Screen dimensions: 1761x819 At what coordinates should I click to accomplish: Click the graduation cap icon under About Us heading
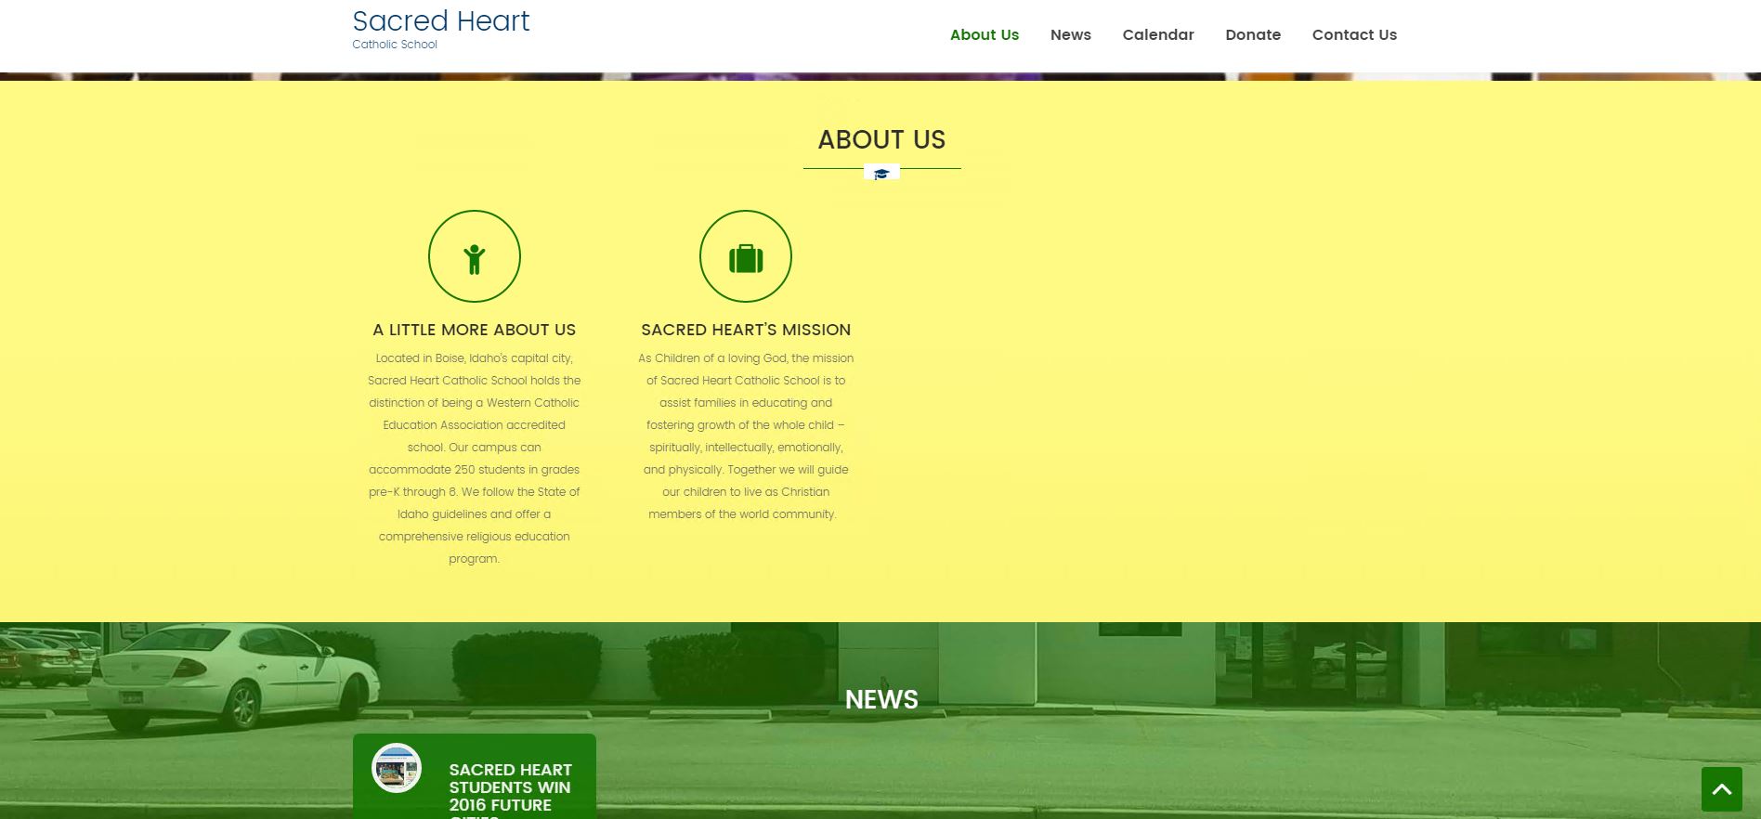point(881,173)
